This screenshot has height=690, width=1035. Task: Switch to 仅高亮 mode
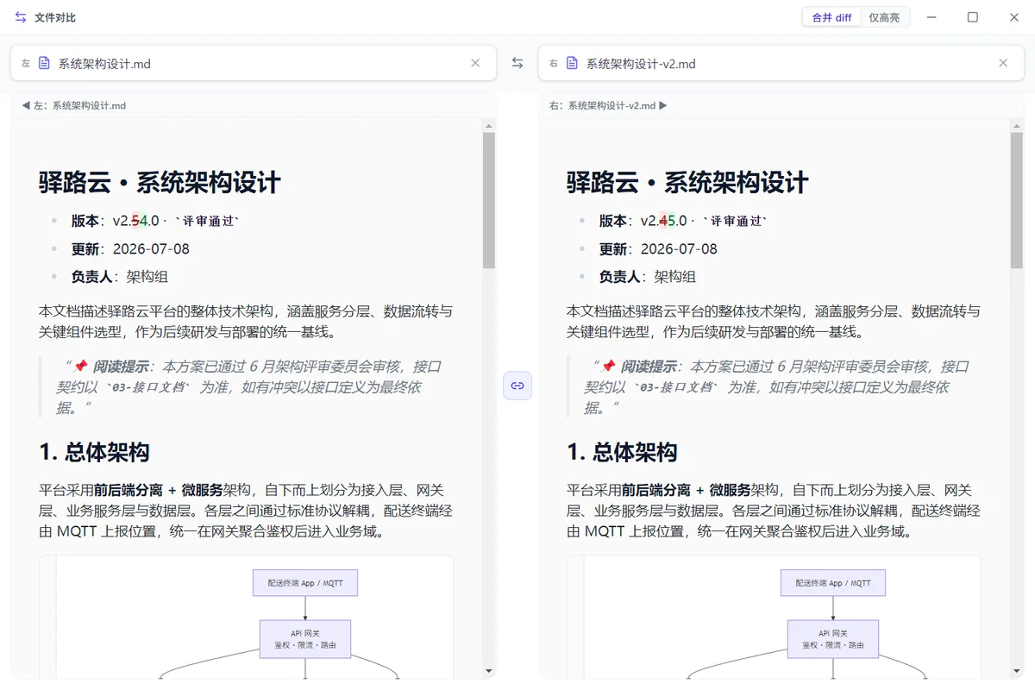pos(884,17)
